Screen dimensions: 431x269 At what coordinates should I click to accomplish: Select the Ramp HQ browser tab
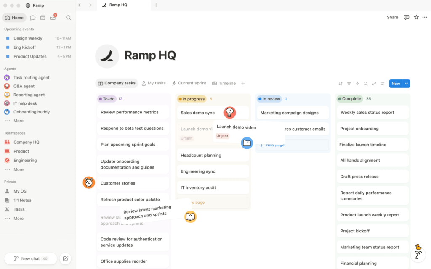(x=124, y=5)
